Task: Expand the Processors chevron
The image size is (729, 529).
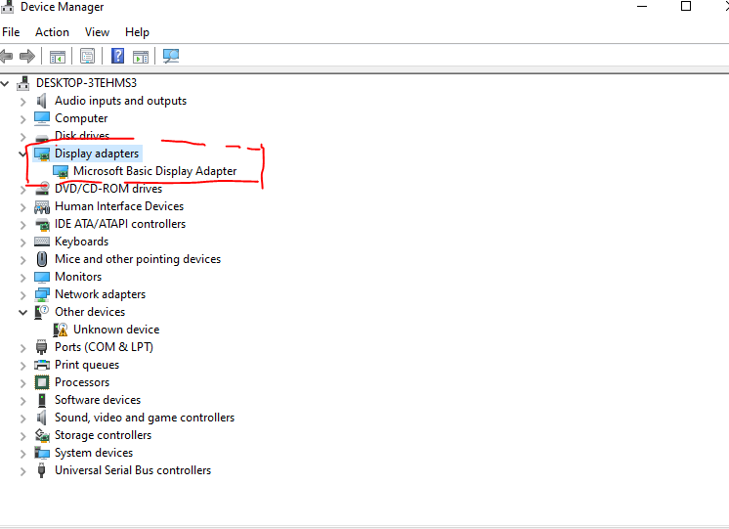Action: click(x=22, y=383)
